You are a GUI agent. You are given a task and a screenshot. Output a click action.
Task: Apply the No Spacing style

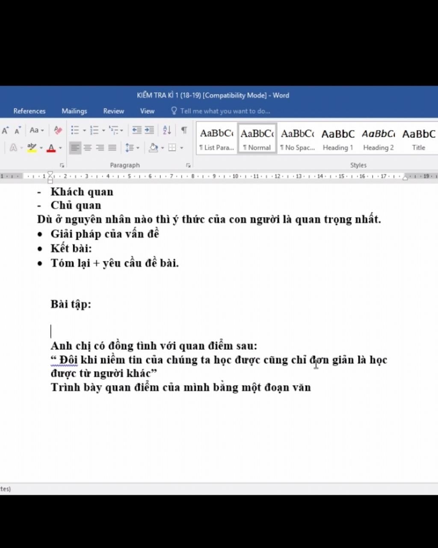click(298, 139)
